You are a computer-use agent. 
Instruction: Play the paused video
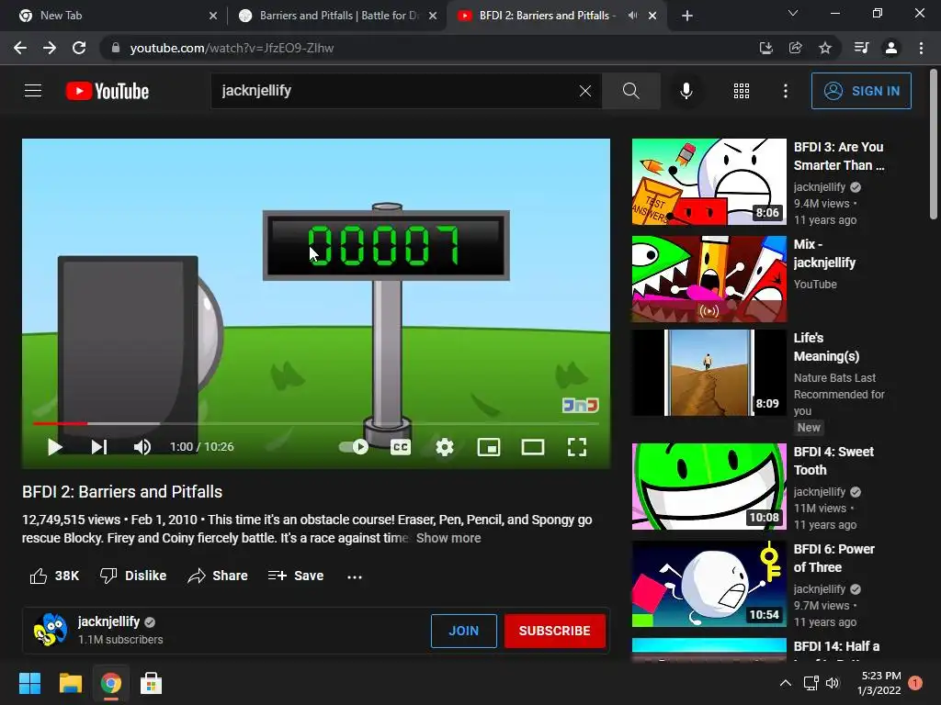tap(54, 447)
